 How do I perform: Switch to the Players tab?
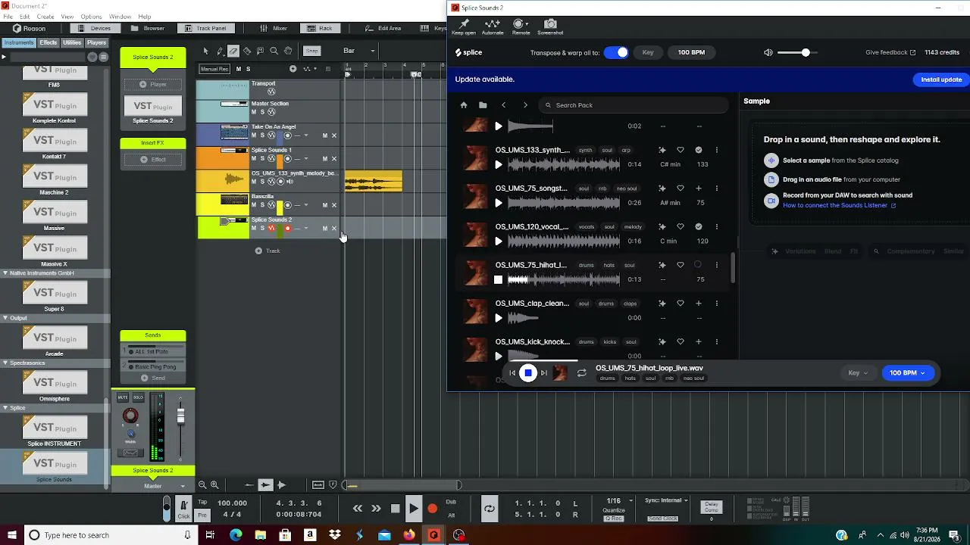tap(97, 42)
